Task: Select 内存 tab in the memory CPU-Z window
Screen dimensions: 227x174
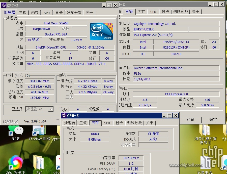Action: coord(95,123)
